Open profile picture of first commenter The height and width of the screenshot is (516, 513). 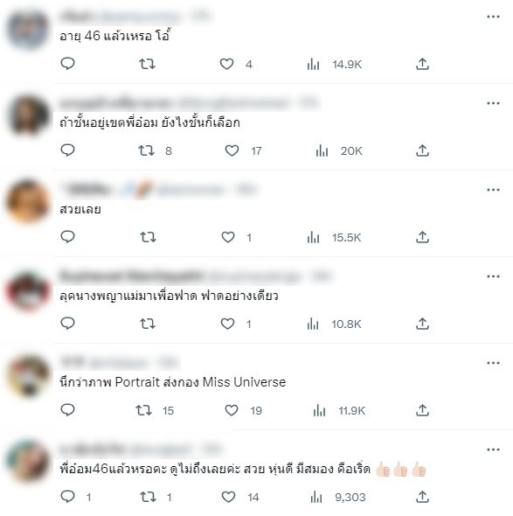tap(28, 29)
